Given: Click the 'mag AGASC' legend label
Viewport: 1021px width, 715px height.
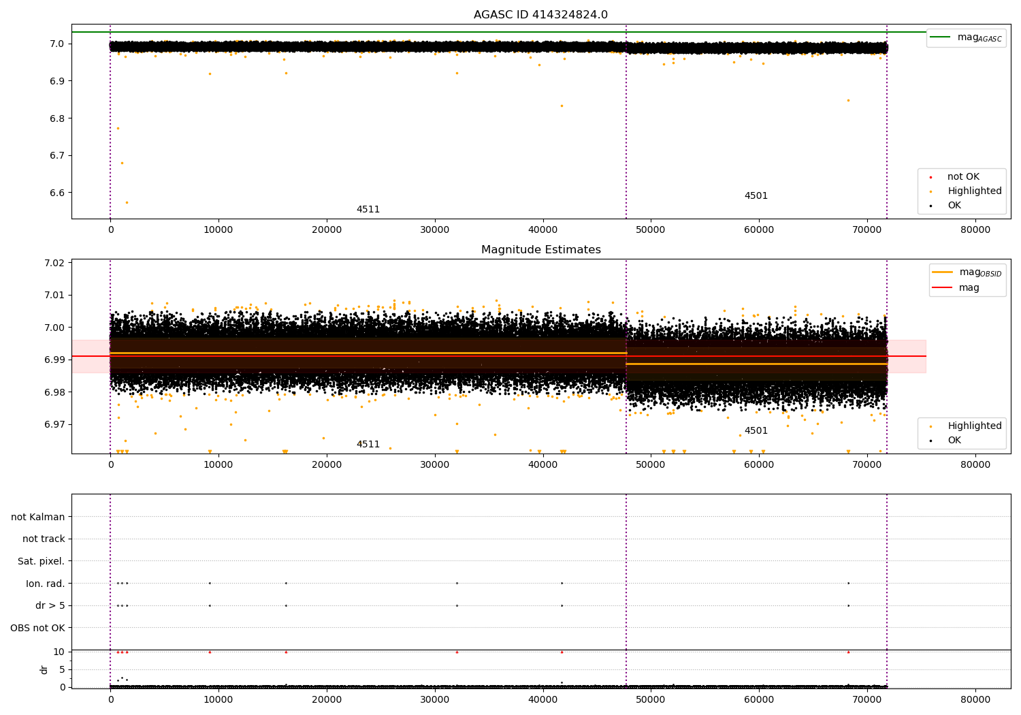Looking at the screenshot, I should 979,37.
